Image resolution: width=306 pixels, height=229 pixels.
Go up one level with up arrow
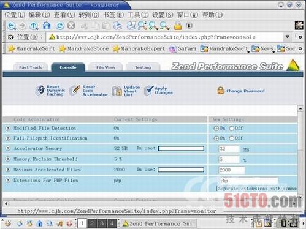click(34, 26)
